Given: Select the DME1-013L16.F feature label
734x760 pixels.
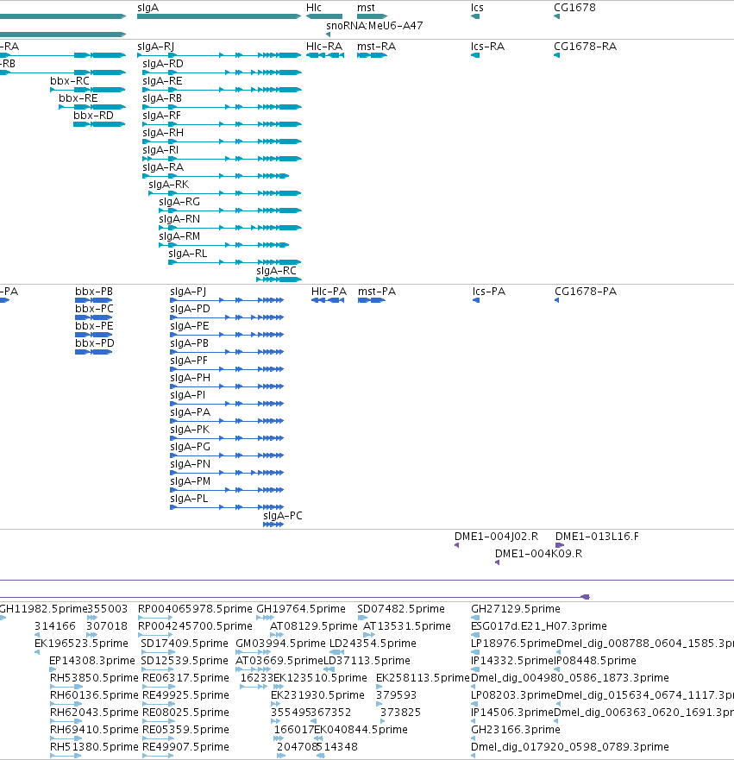Looking at the screenshot, I should pos(597,537).
